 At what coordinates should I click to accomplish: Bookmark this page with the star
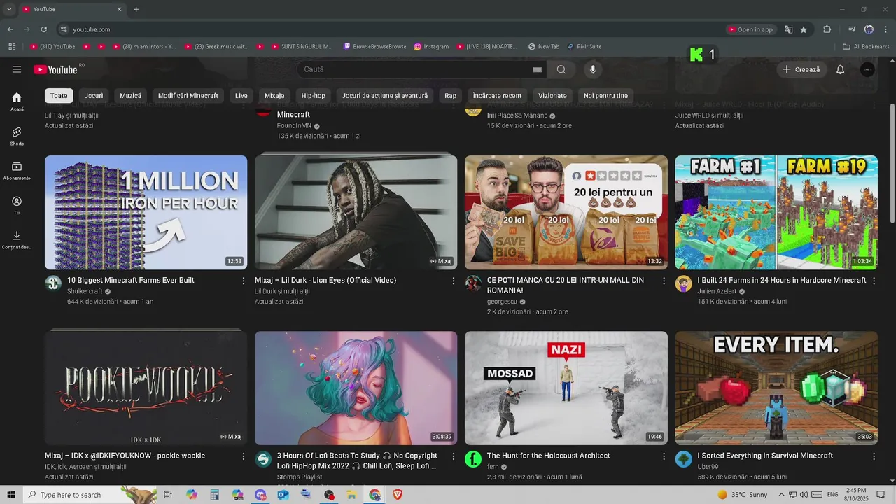804,29
